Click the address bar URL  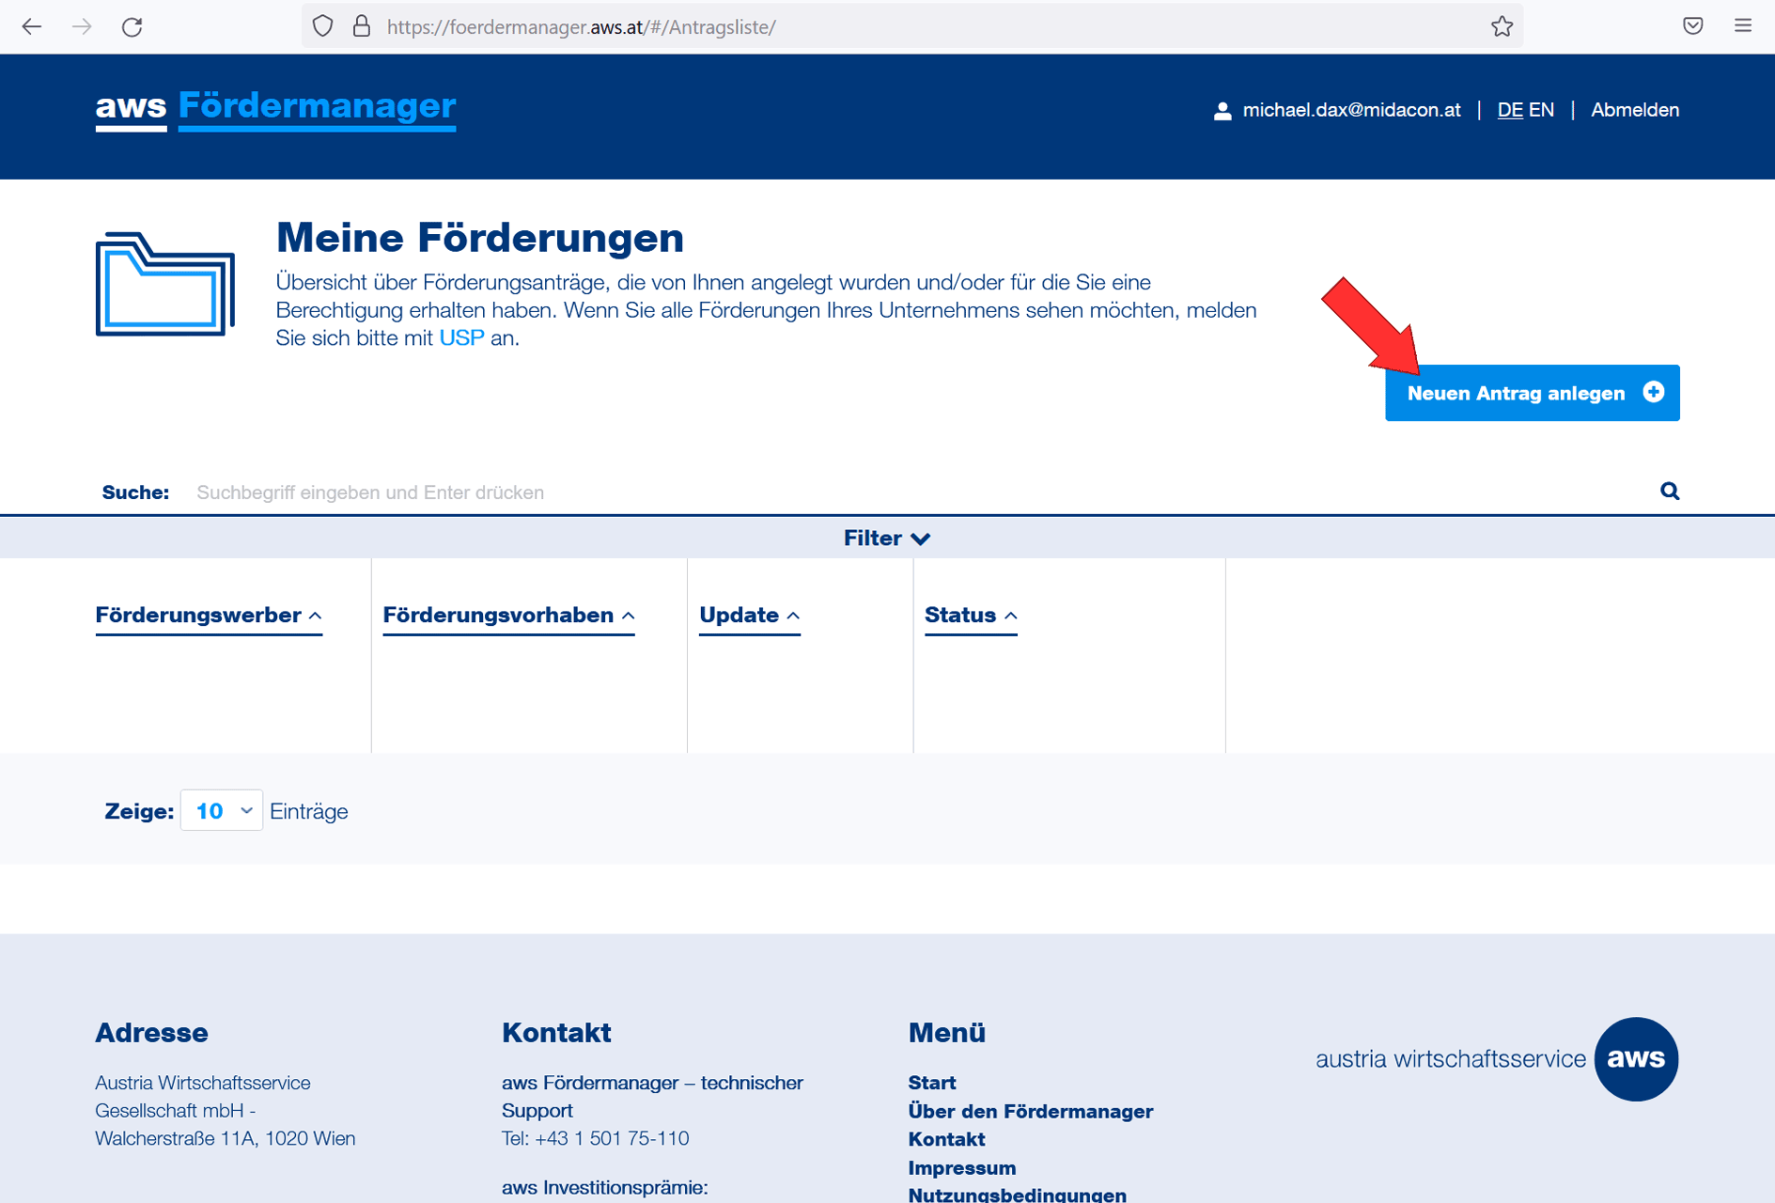click(x=582, y=27)
